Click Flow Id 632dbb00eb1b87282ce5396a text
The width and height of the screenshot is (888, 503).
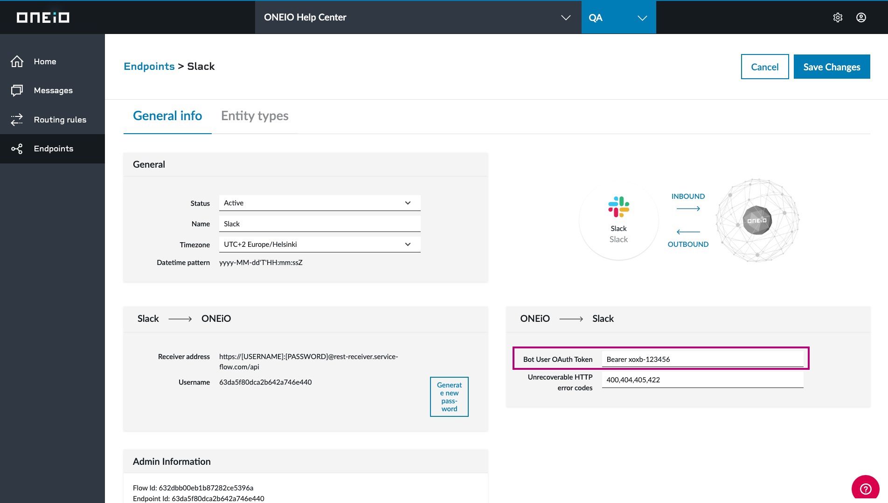click(193, 488)
